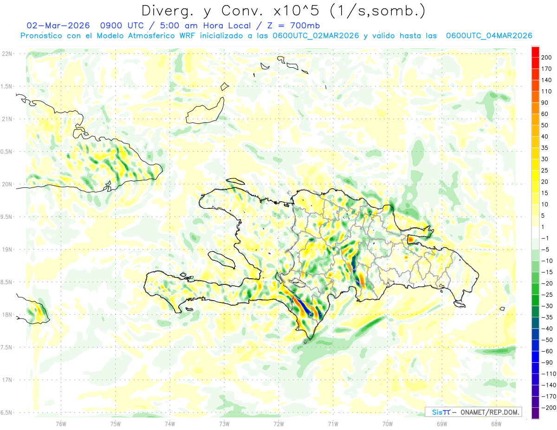
Task: Click the colorbar label '-200' at bottom
Action: coord(548,408)
